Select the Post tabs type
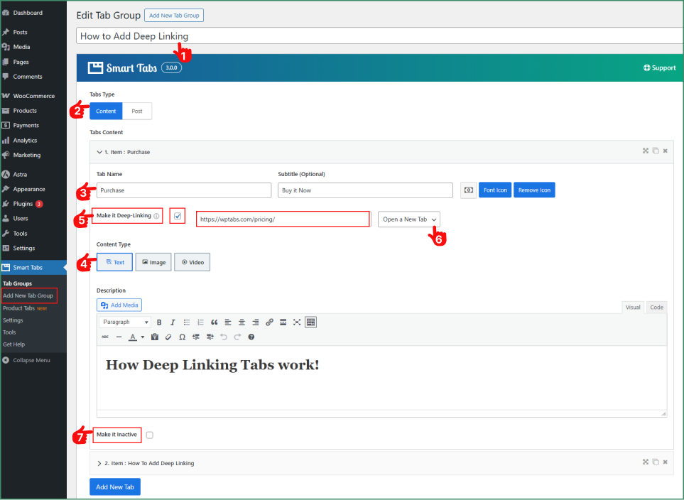Viewport: 684px width, 500px height. point(137,112)
